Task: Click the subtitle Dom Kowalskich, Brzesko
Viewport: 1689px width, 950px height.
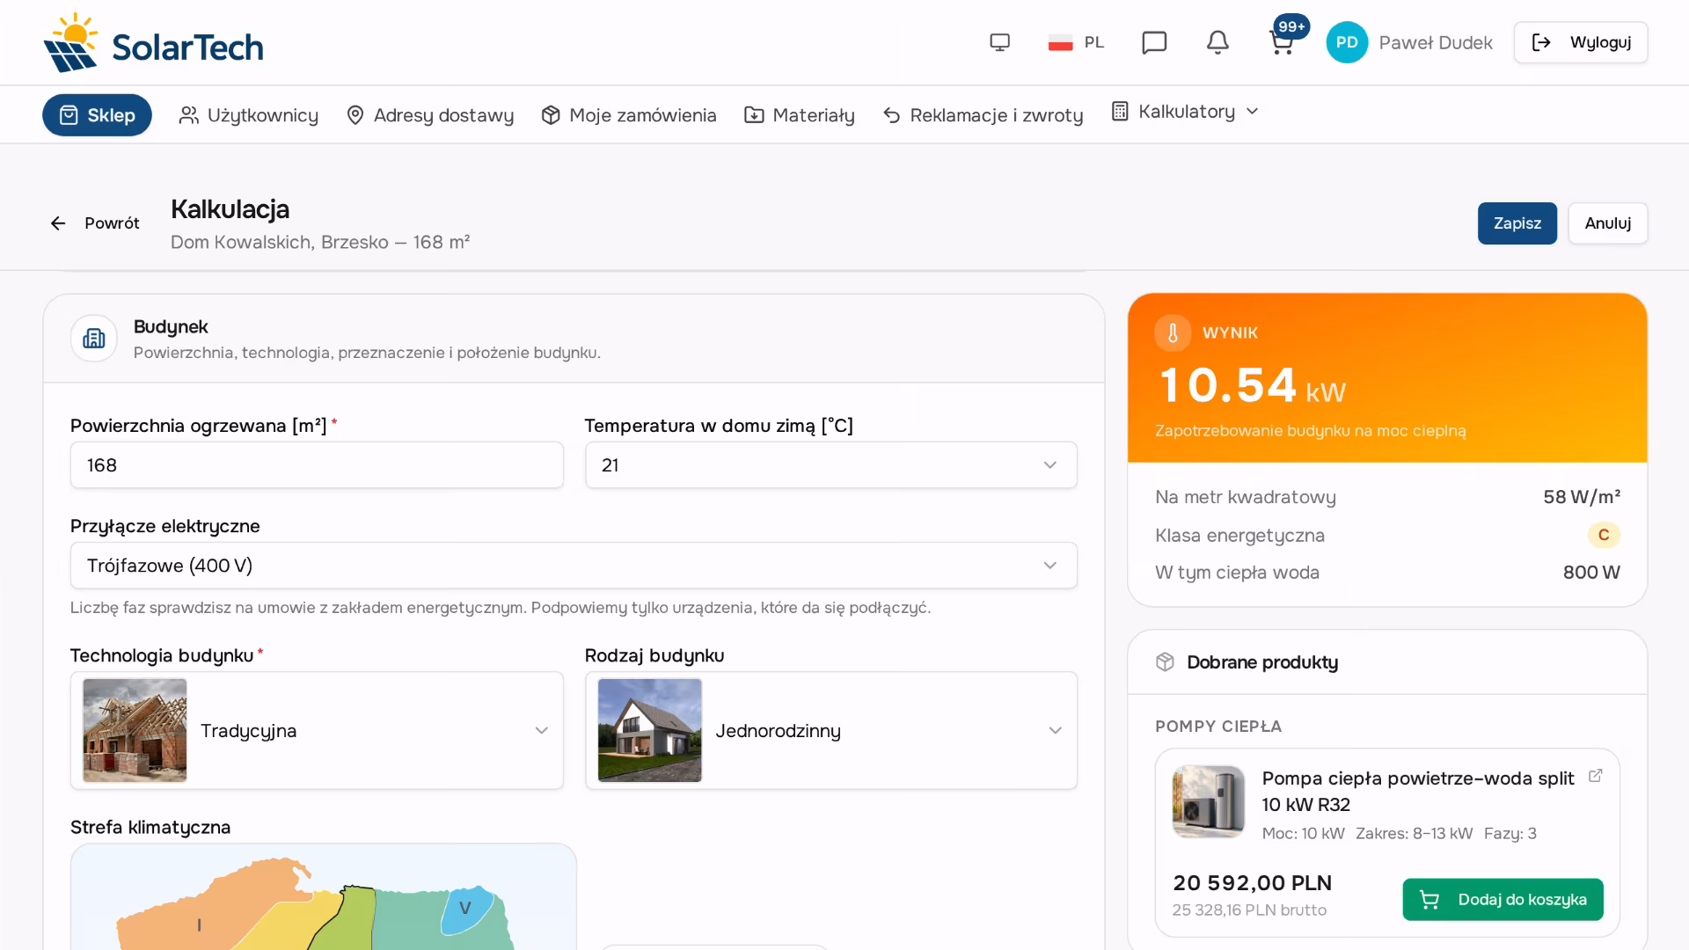Action: (320, 242)
